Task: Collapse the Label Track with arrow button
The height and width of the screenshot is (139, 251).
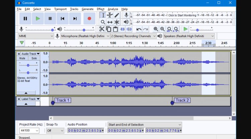Action: (x=26, y=104)
